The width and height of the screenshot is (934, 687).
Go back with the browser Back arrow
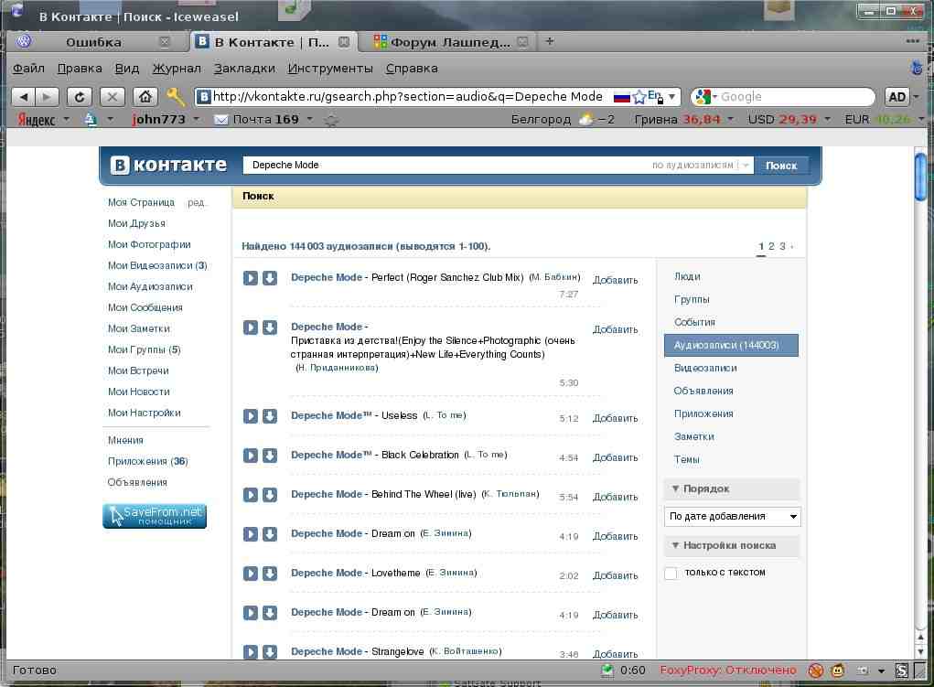pos(23,97)
